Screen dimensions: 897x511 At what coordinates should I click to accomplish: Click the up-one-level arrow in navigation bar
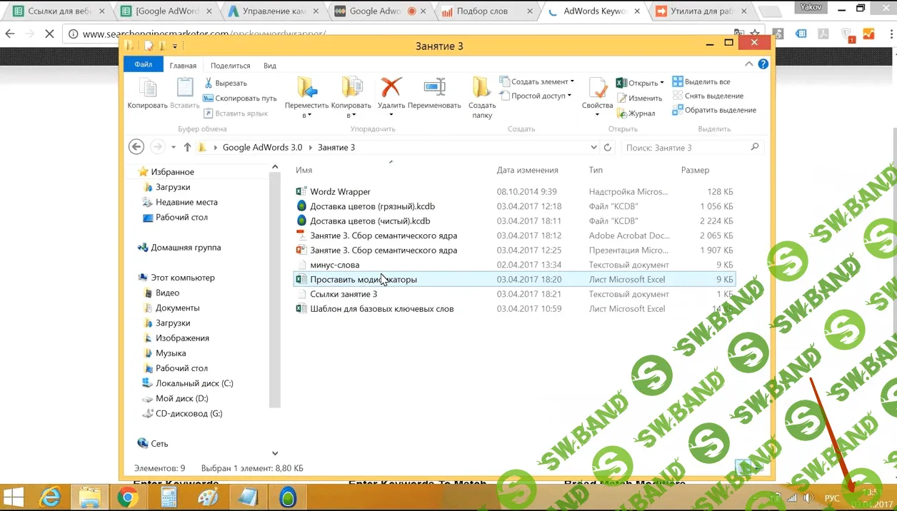tap(187, 148)
